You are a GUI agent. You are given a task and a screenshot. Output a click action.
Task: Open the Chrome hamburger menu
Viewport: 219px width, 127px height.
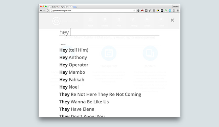(178, 11)
